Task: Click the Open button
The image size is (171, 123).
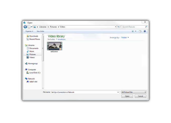Action: point(127,96)
